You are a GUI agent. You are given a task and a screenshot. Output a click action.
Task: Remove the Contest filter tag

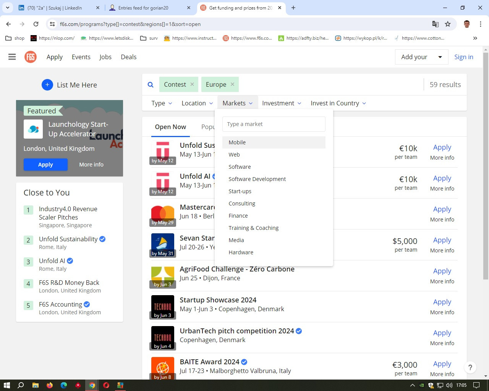tap(192, 84)
